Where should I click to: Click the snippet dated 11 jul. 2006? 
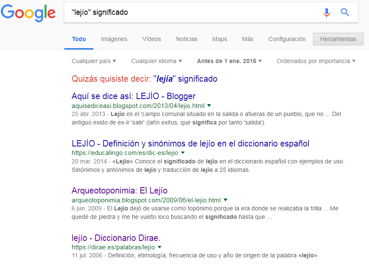click(x=195, y=255)
